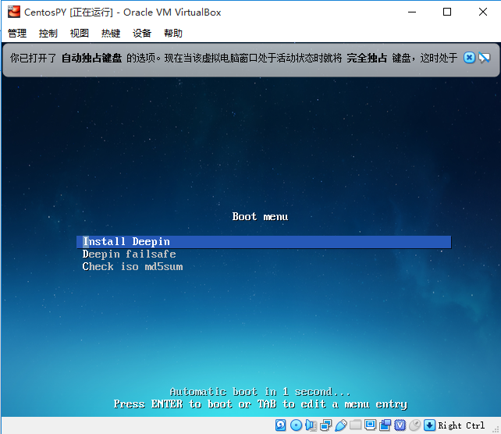This screenshot has width=501, height=434.
Task: Click the Automatic boot countdown text
Action: point(260,392)
